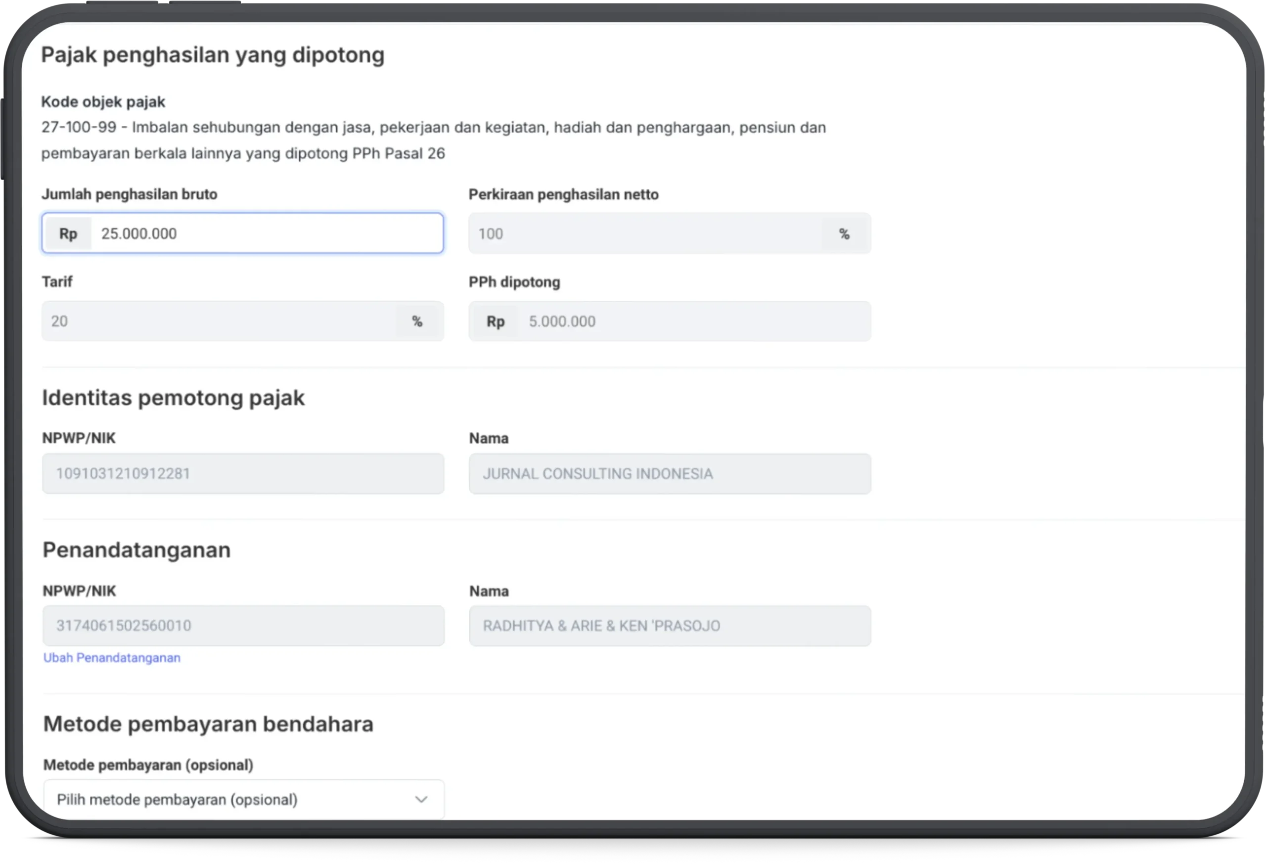Open the Pilih metode pembayaran dropdown
The image size is (1266, 864).
243,799
